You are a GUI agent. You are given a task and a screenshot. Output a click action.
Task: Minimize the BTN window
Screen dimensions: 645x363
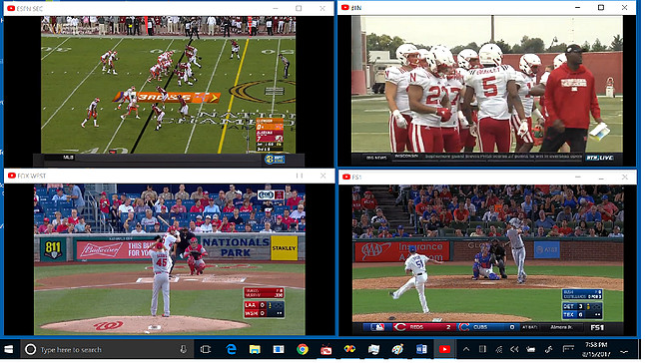[577, 7]
